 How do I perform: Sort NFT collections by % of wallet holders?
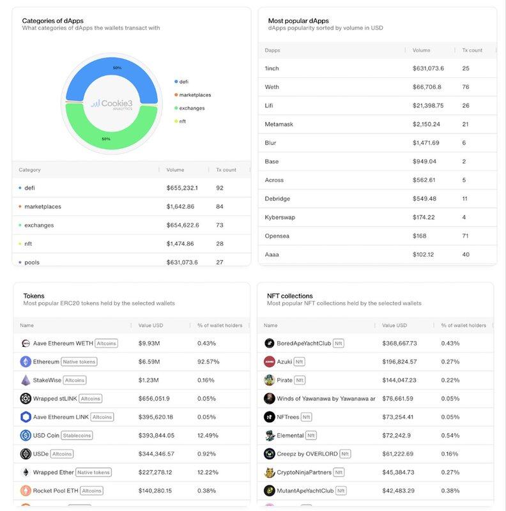tap(463, 325)
